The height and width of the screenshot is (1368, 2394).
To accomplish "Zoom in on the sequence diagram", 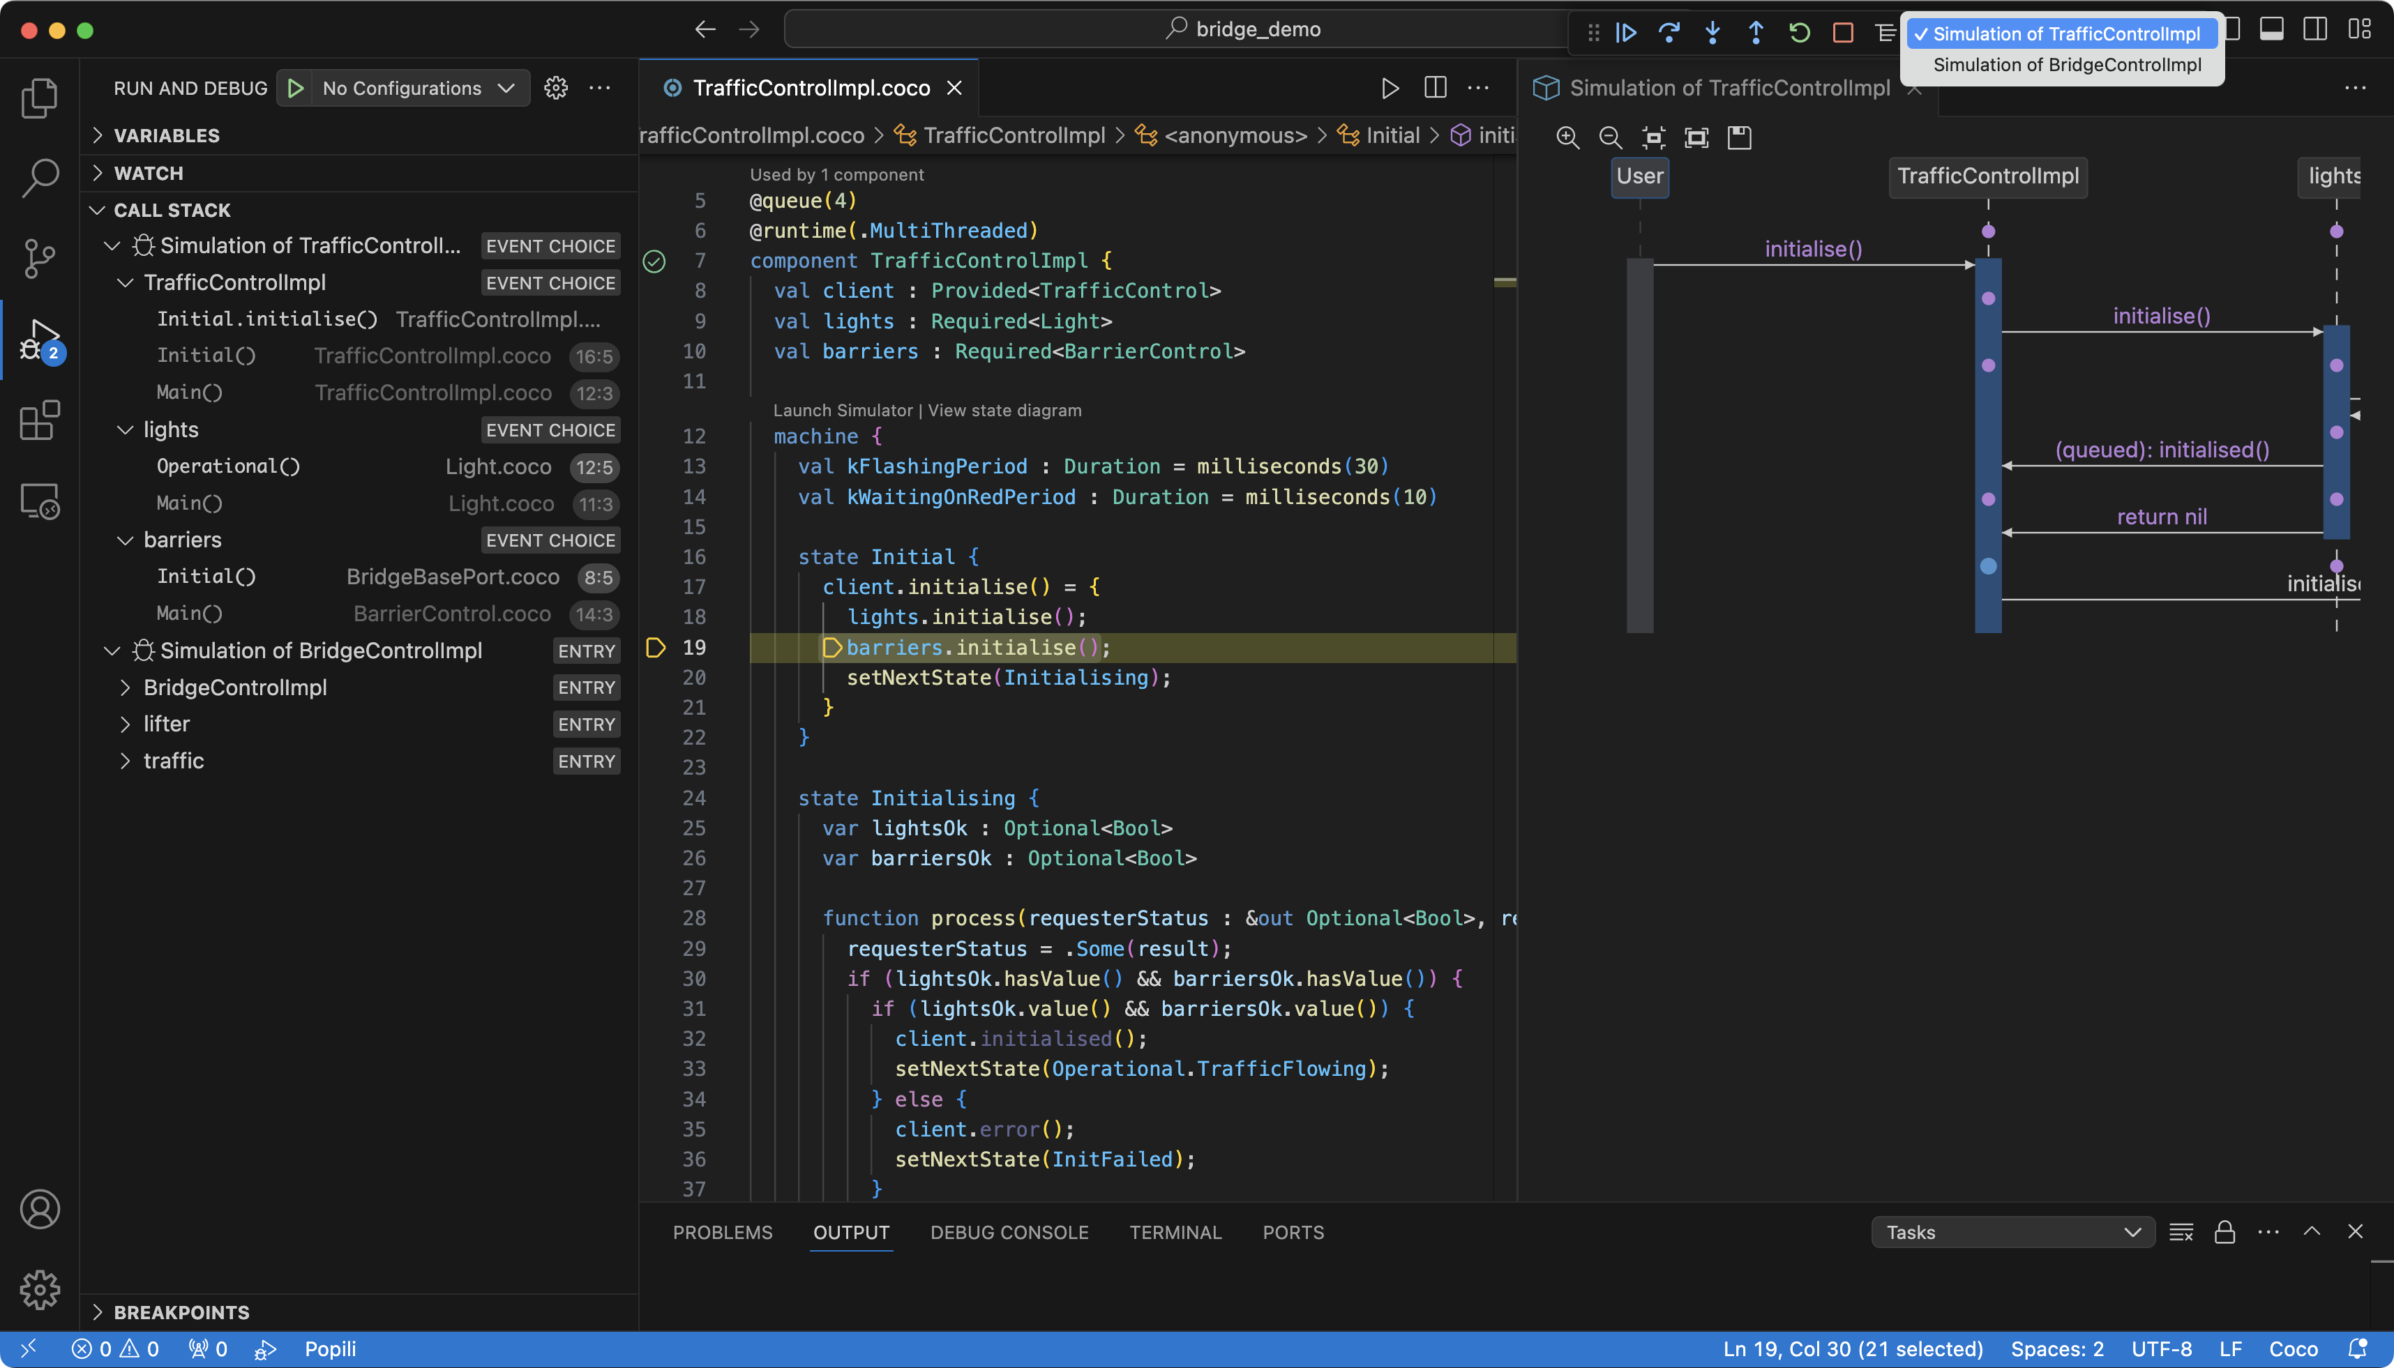I will coord(1567,138).
